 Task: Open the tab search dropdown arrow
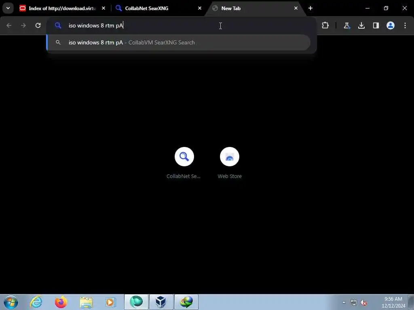pos(8,8)
